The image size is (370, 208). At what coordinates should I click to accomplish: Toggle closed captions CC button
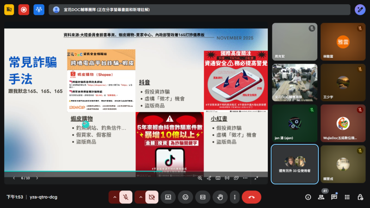(x=203, y=197)
